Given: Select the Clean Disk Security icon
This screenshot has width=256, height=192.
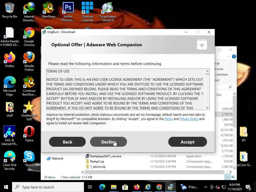Looking at the screenshot, I should 10,160.
